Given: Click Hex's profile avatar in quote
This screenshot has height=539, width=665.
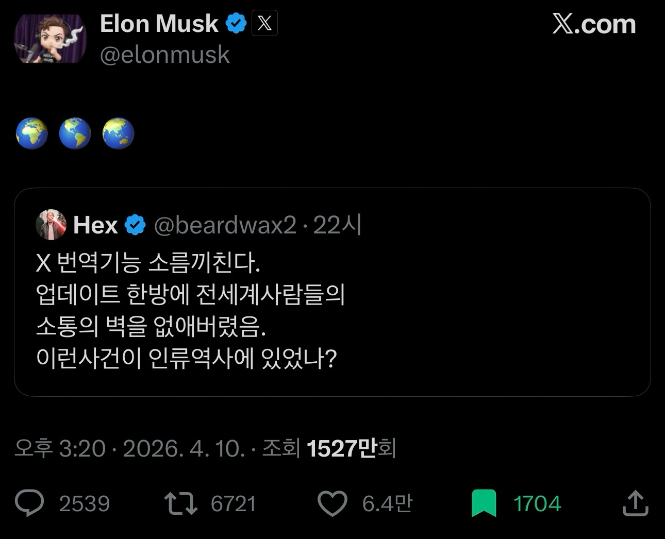Looking at the screenshot, I should (51, 225).
